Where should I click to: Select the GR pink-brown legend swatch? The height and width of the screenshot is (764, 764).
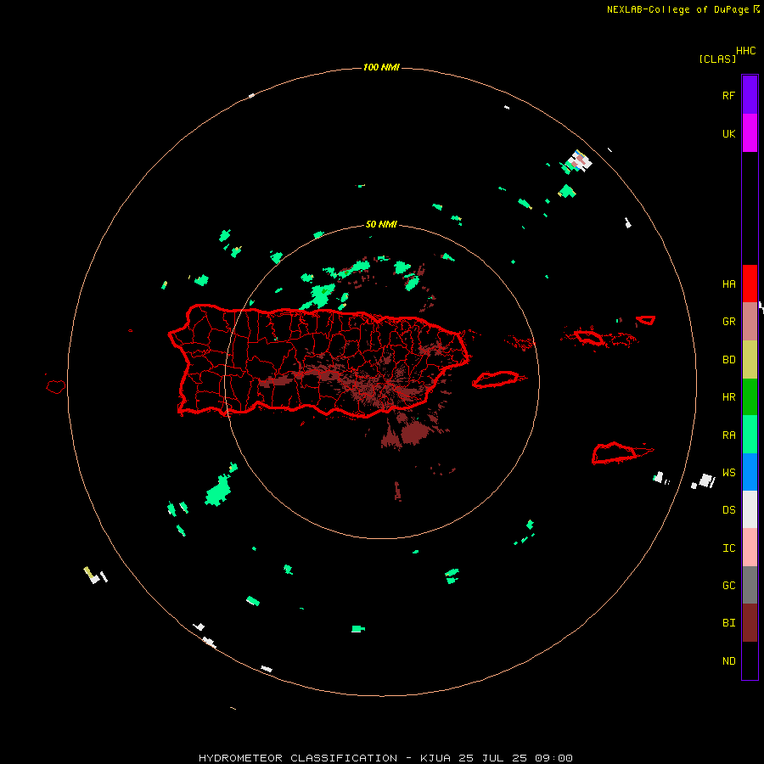pyautogui.click(x=750, y=322)
